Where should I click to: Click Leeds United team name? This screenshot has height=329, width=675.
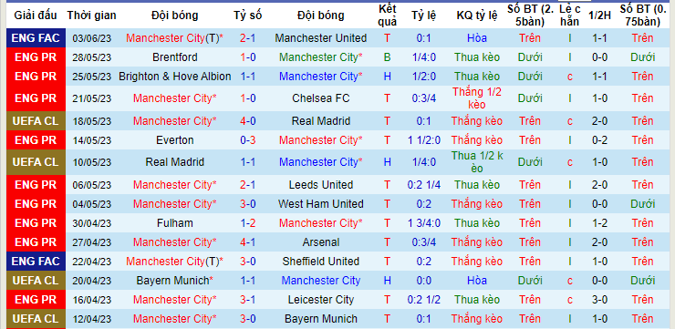[321, 185]
